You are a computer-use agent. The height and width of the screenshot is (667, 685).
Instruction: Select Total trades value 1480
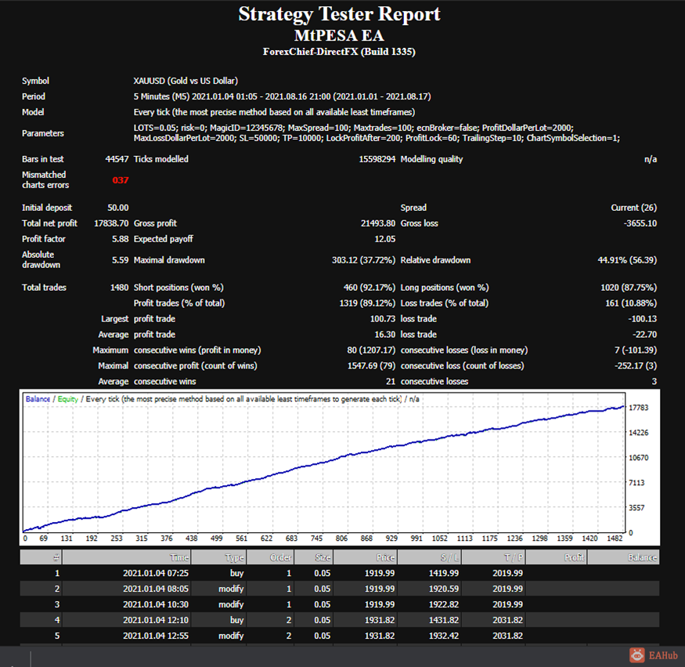pos(119,288)
